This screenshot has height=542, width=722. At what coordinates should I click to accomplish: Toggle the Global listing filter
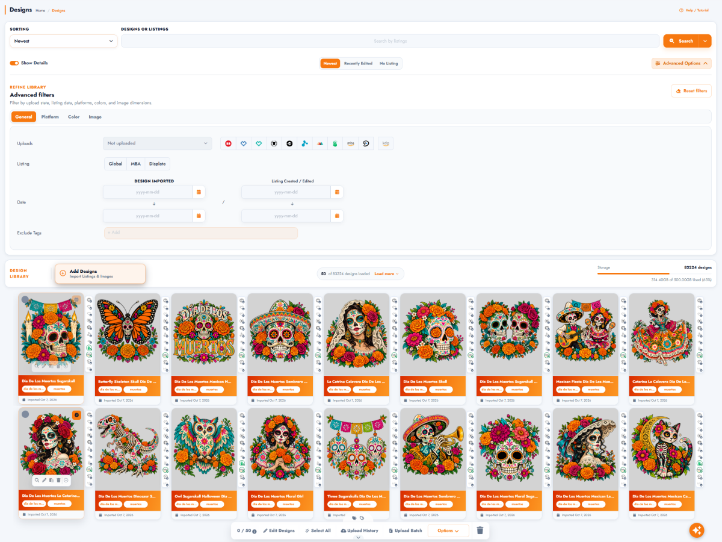coord(116,164)
